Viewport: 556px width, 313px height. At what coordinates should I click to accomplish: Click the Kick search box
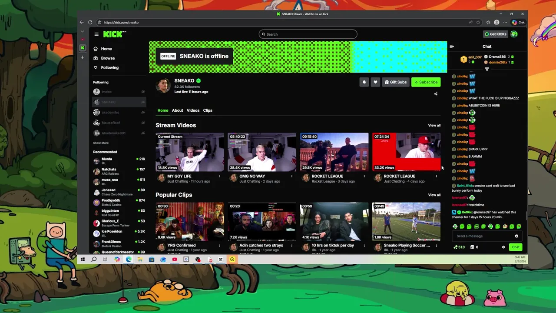308,34
